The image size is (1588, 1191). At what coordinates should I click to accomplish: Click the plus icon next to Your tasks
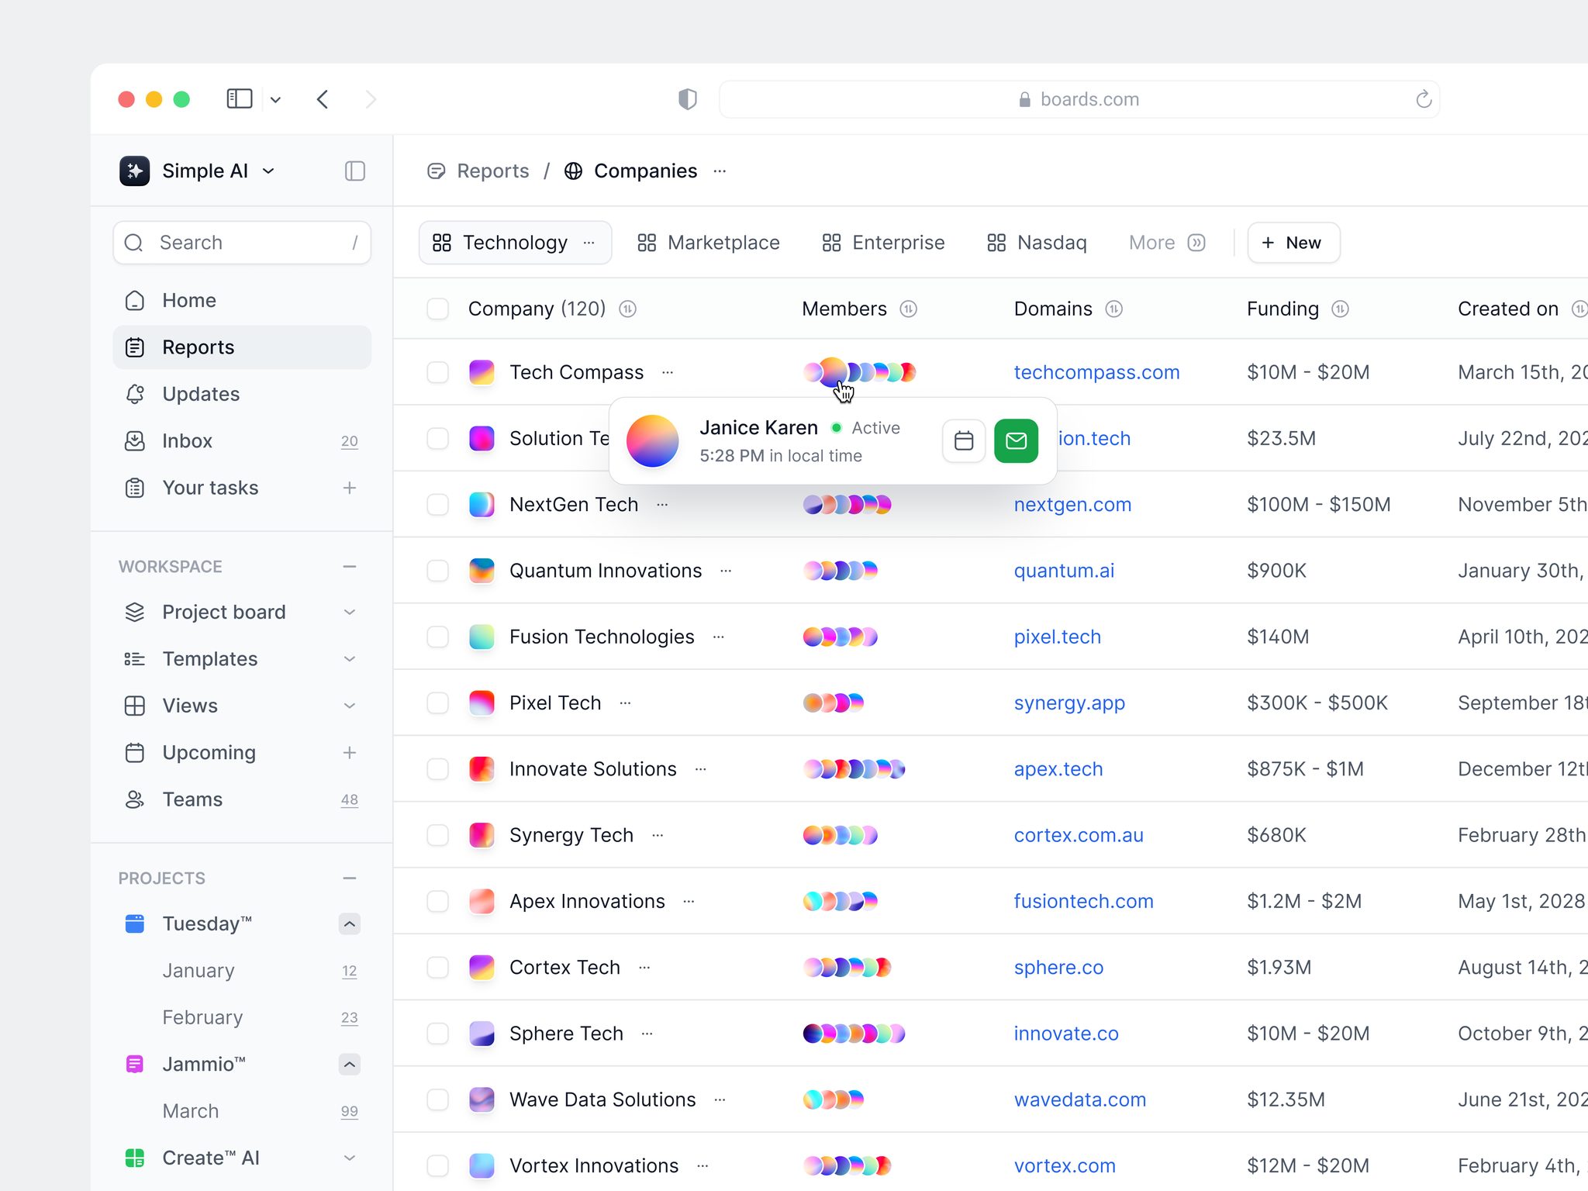(x=350, y=488)
